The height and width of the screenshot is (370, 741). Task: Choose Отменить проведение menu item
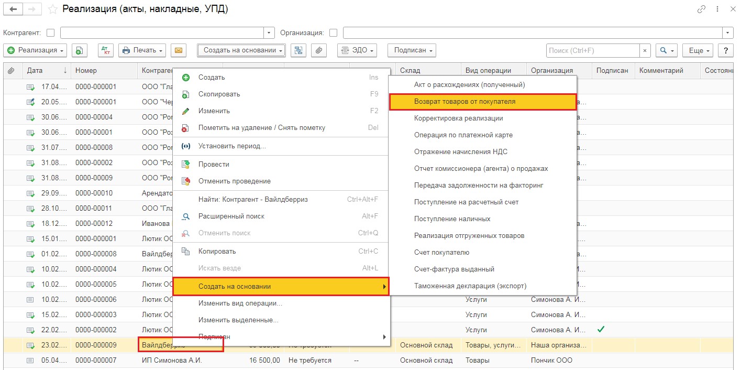[281, 181]
